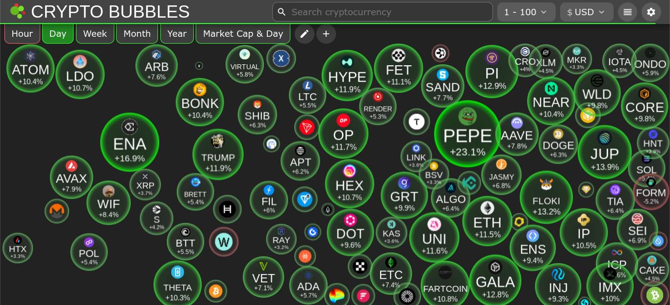Switch to the Week tab
This screenshot has height=305, width=670.
coord(95,34)
